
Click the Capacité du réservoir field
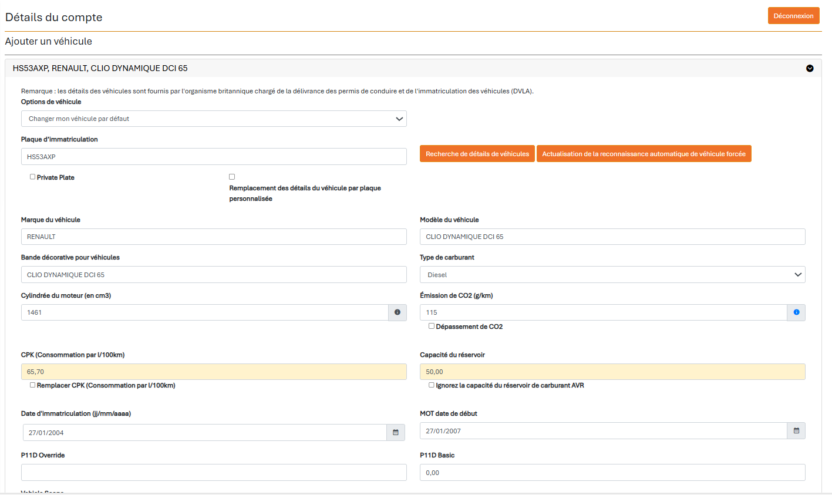(612, 372)
